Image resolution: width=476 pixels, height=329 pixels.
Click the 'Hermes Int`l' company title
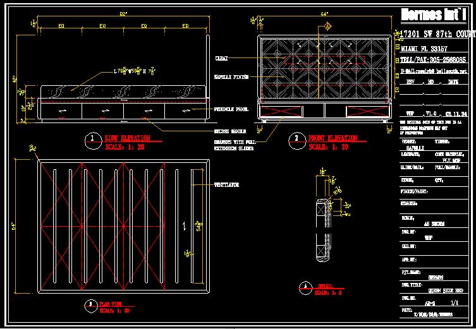(433, 15)
